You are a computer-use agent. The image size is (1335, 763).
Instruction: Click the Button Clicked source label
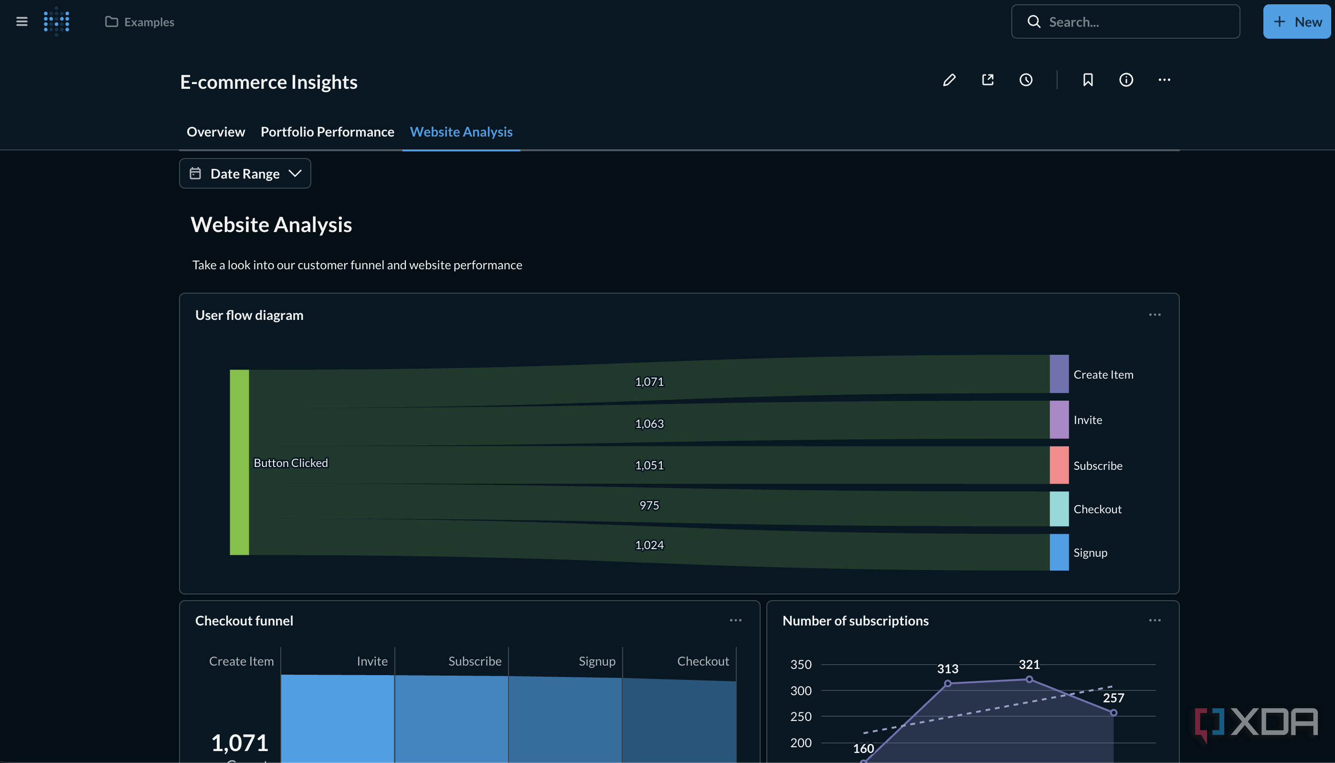[291, 463]
